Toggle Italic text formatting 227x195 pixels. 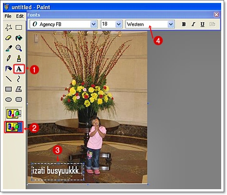point(193,24)
